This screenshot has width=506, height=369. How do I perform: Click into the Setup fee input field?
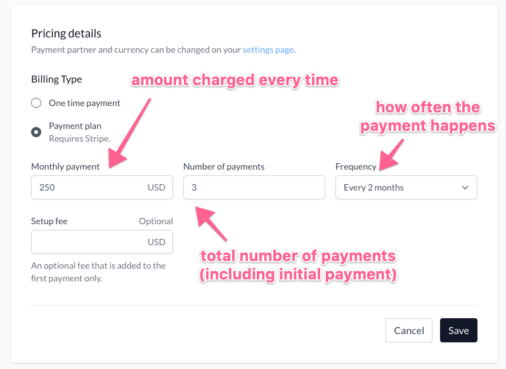click(x=89, y=242)
